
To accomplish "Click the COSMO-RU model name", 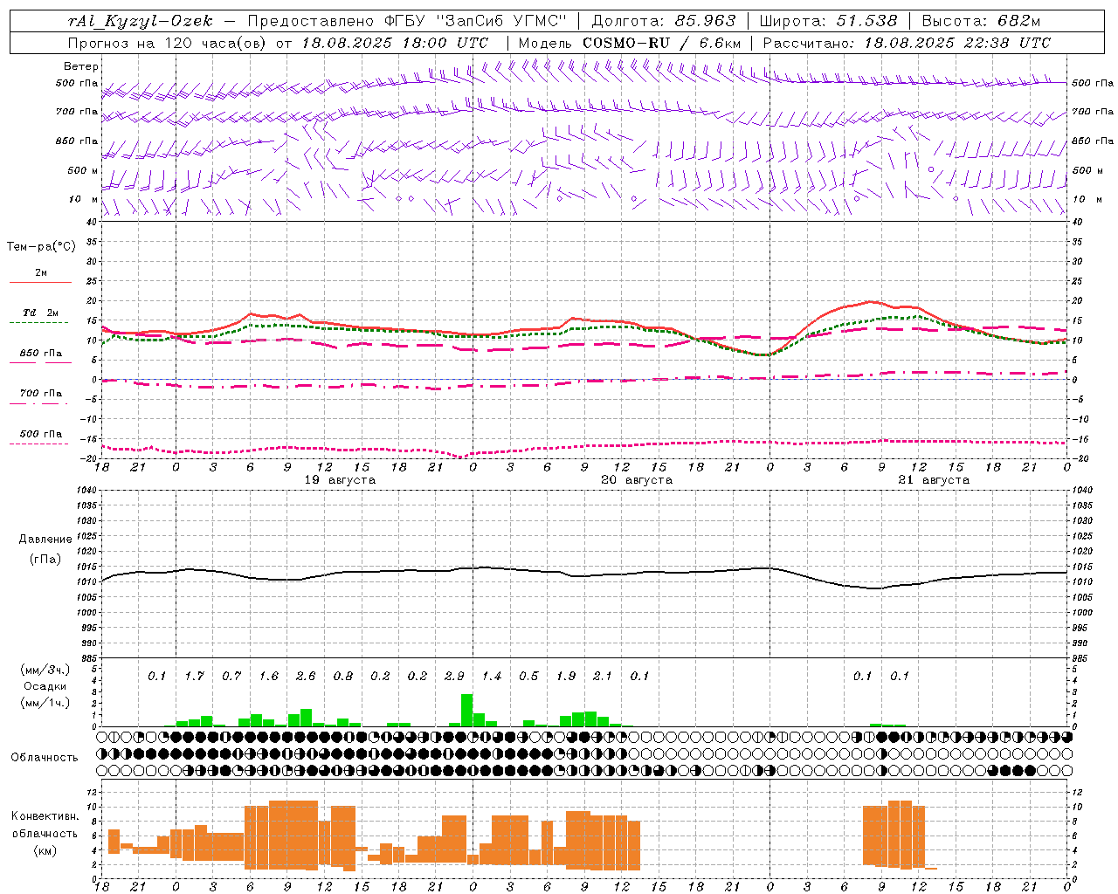I will coord(625,43).
